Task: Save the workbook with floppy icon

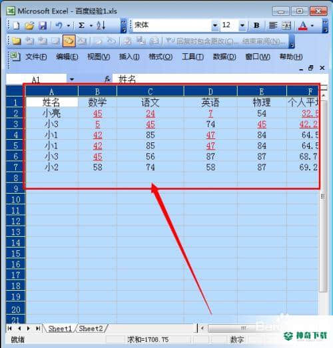Action: click(x=43, y=26)
